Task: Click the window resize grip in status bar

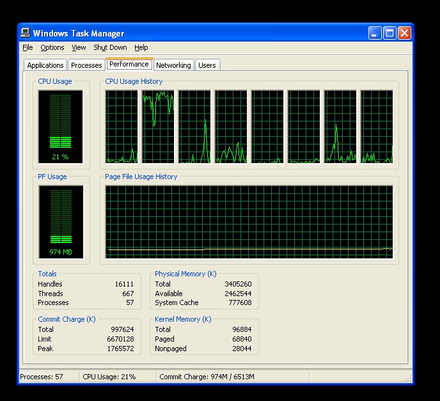Action: [408, 379]
